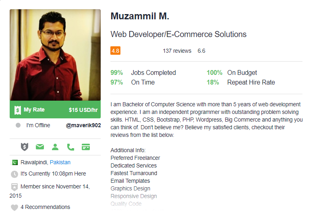Click the $15 USD/hr rate banner
This screenshot has height=219, width=317.
[55, 109]
